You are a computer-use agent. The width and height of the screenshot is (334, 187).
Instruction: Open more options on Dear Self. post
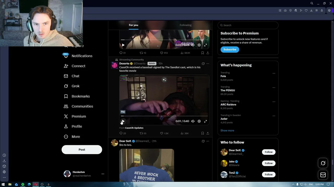[x=208, y=141]
